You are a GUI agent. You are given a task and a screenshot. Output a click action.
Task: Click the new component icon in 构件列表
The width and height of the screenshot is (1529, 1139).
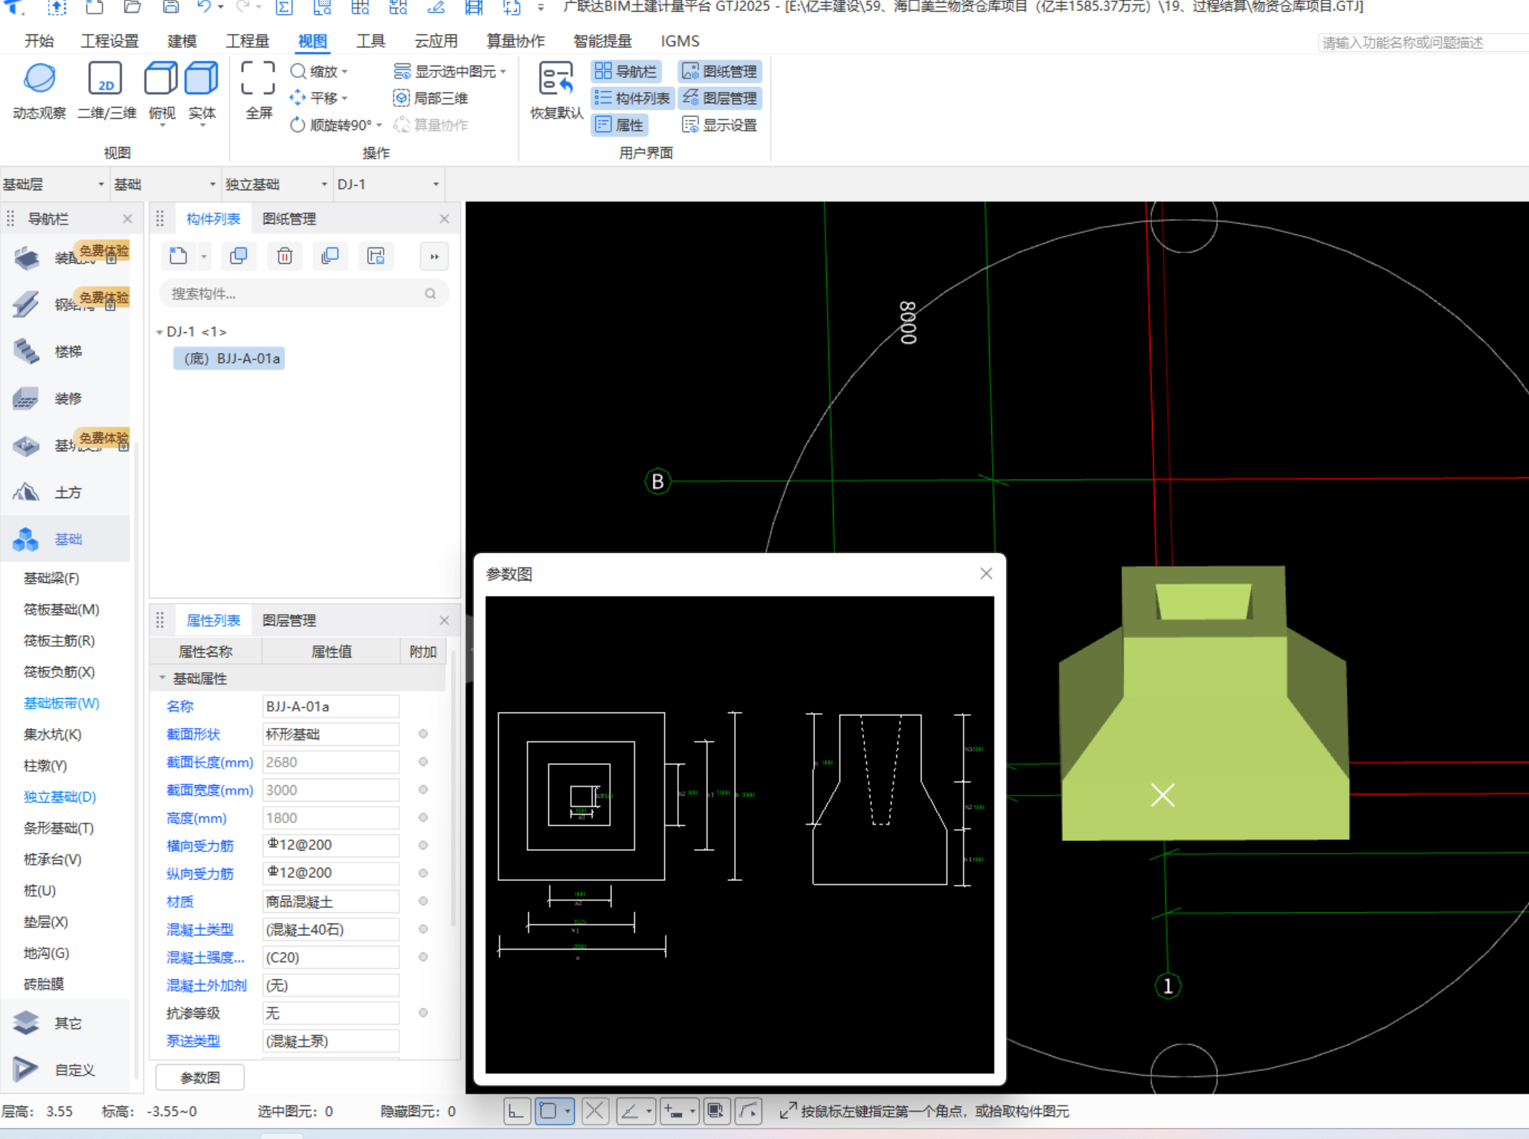(x=178, y=256)
